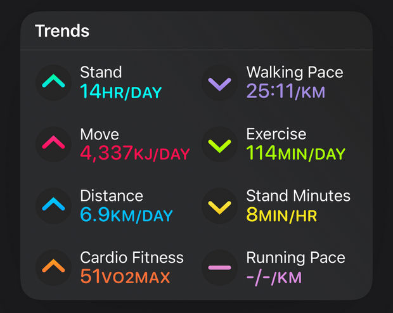Click the 51VO2MAX cardio fitness value

125,277
